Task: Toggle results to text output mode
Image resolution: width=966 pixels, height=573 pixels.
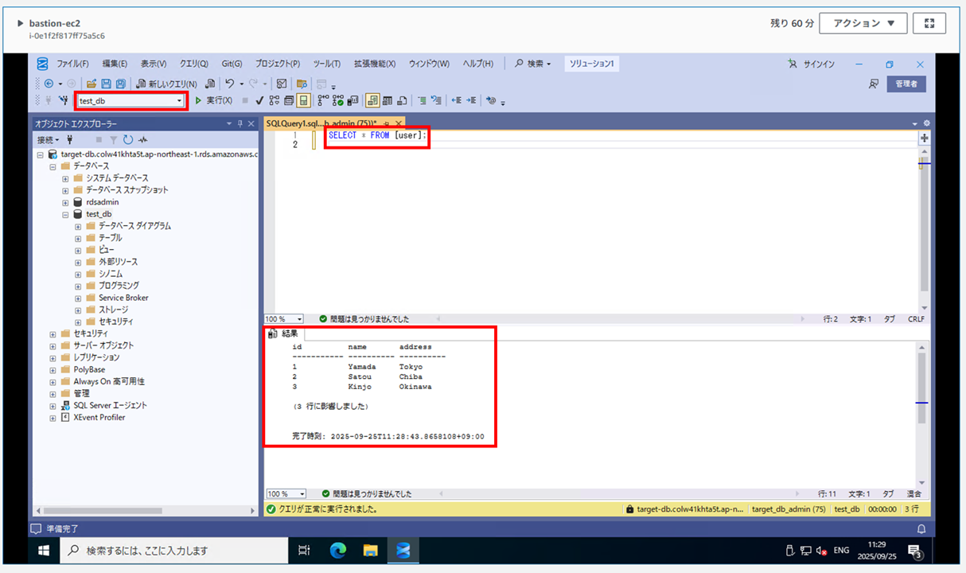Action: click(372, 100)
